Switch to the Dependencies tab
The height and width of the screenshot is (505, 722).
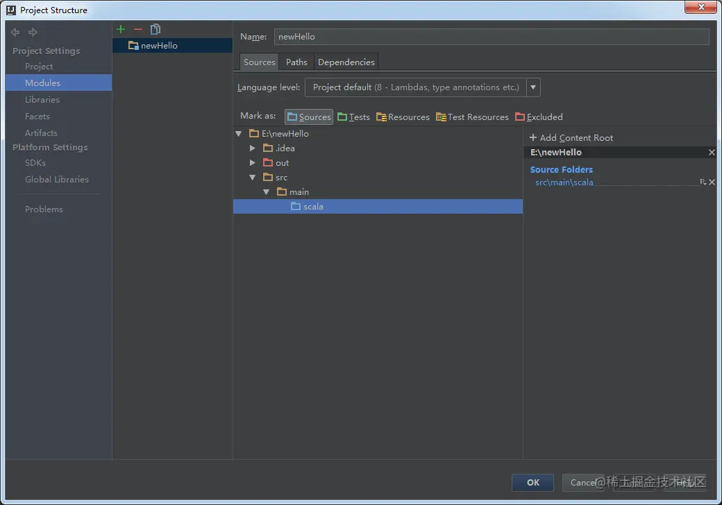[x=346, y=62]
